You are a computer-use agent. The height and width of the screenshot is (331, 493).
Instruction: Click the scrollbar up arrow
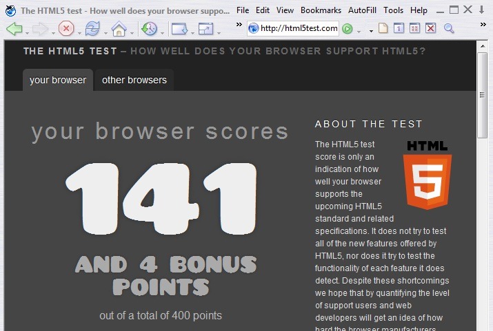point(482,46)
